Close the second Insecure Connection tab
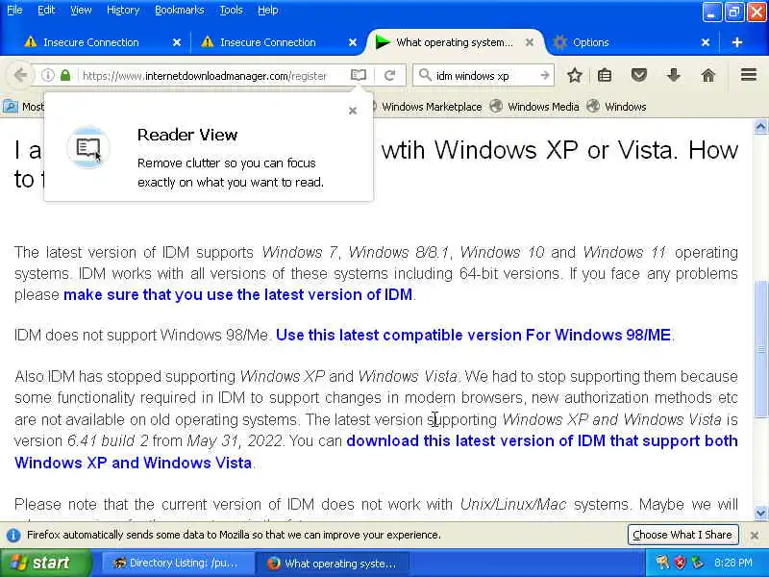The width and height of the screenshot is (769, 577). pyautogui.click(x=353, y=42)
